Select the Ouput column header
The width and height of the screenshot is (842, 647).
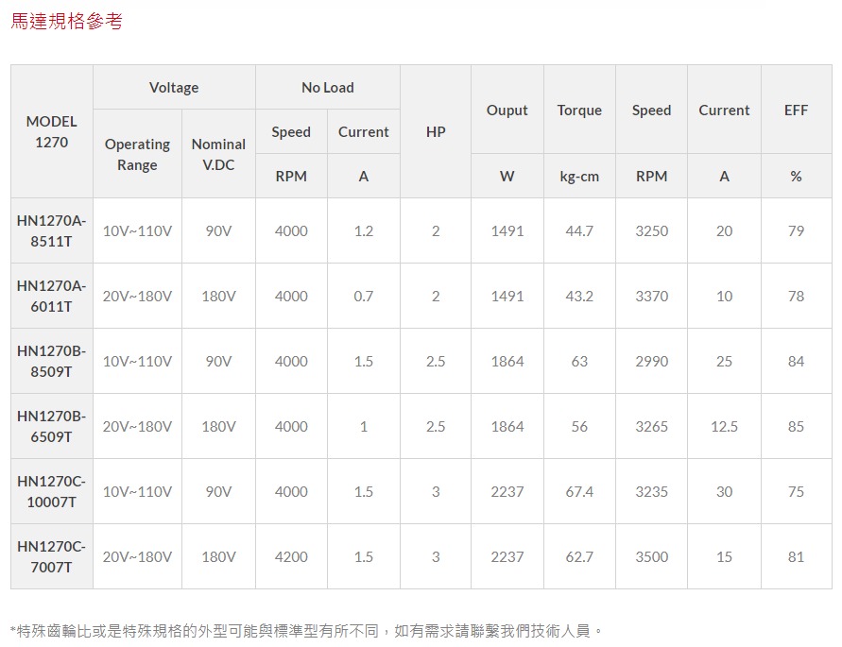pyautogui.click(x=507, y=111)
